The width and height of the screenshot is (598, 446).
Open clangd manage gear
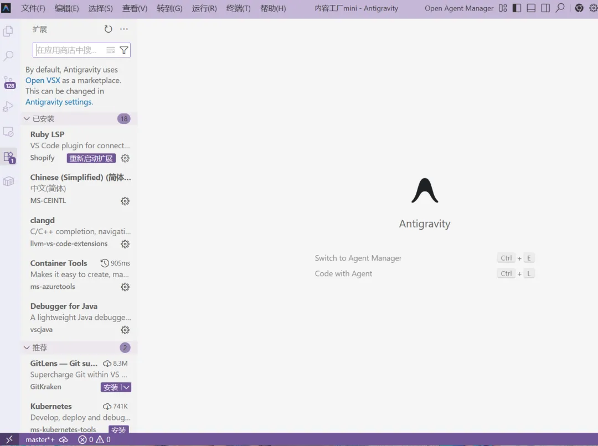click(125, 244)
